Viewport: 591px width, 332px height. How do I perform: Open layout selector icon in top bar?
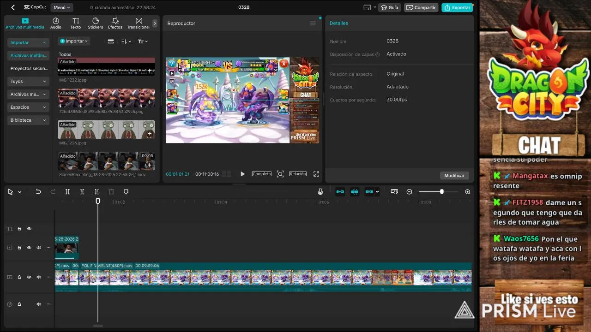(369, 7)
